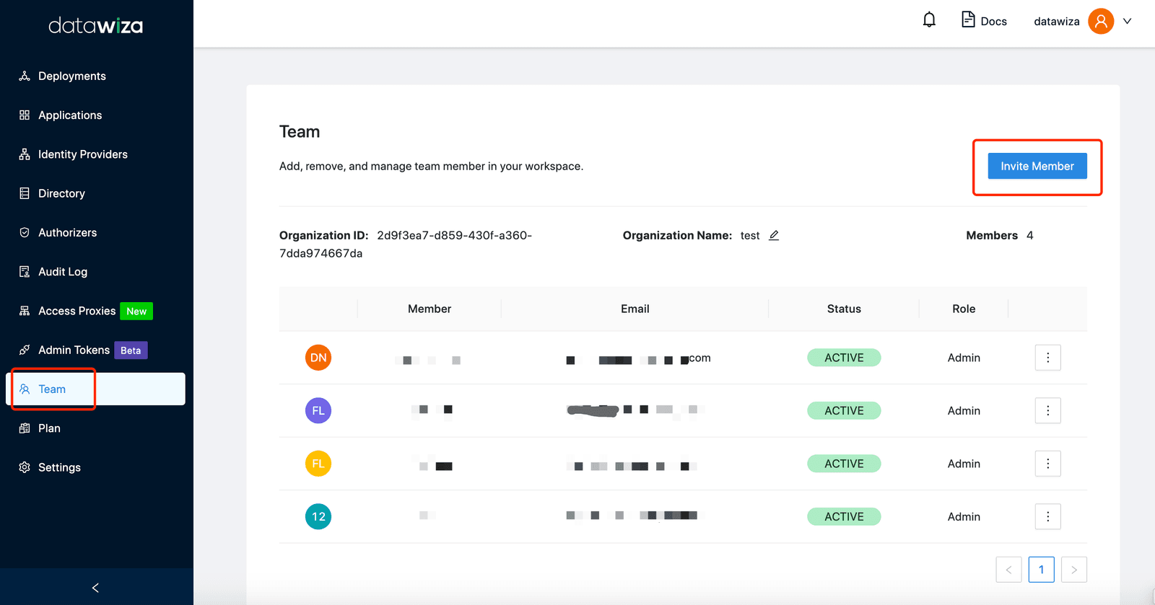The width and height of the screenshot is (1155, 605).
Task: Click the Invite Member button
Action: (1037, 166)
